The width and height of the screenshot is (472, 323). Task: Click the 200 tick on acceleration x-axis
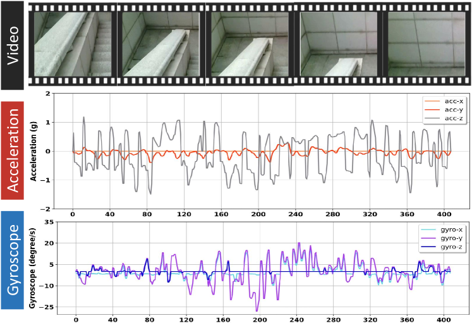click(258, 214)
